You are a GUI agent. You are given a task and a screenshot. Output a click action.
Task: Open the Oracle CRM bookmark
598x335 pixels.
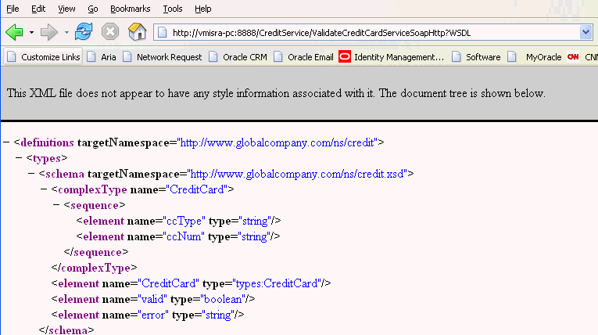coord(238,57)
